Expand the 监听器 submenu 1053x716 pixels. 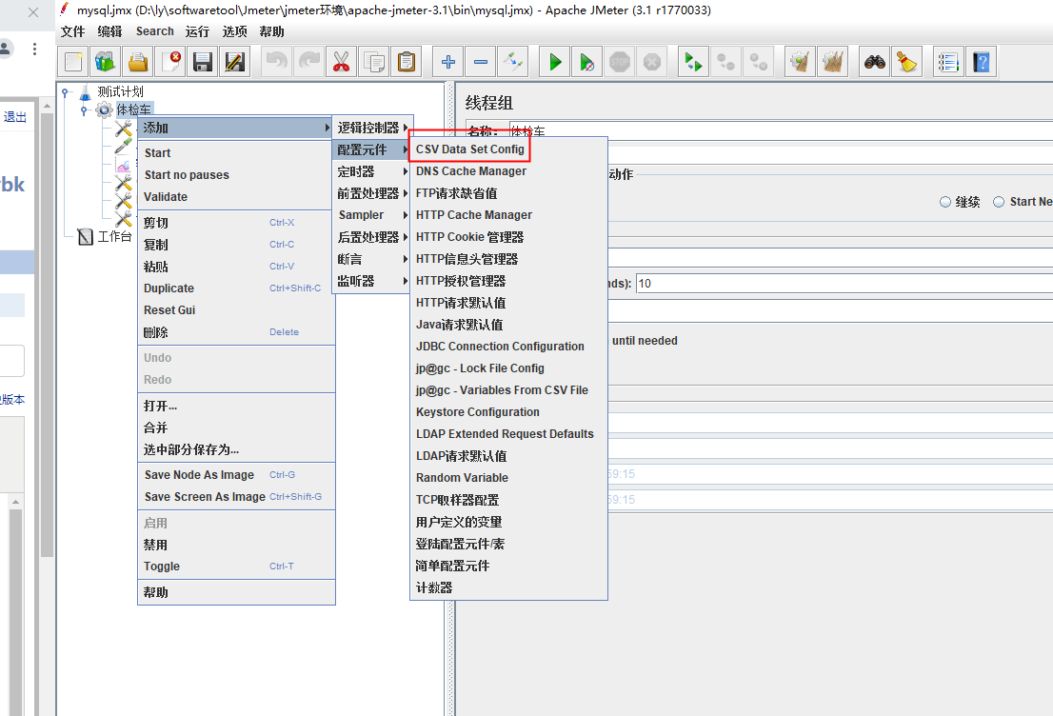[x=372, y=281]
